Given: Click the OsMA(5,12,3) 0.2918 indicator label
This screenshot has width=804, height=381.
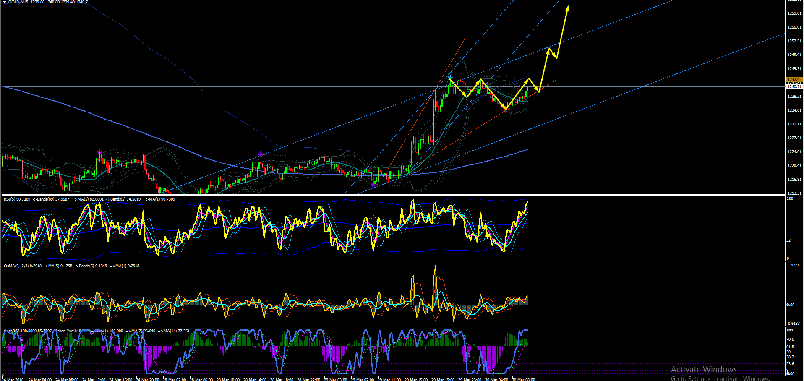Looking at the screenshot, I should pos(23,266).
